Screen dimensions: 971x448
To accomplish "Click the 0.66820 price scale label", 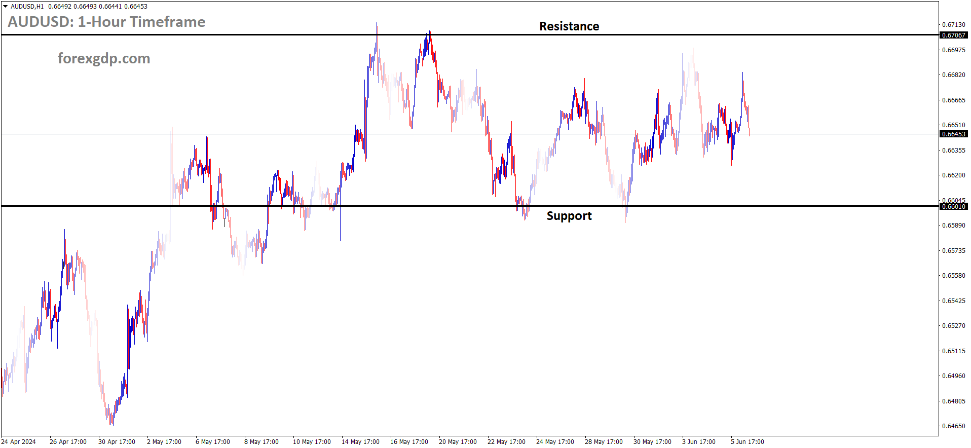I will pos(953,74).
